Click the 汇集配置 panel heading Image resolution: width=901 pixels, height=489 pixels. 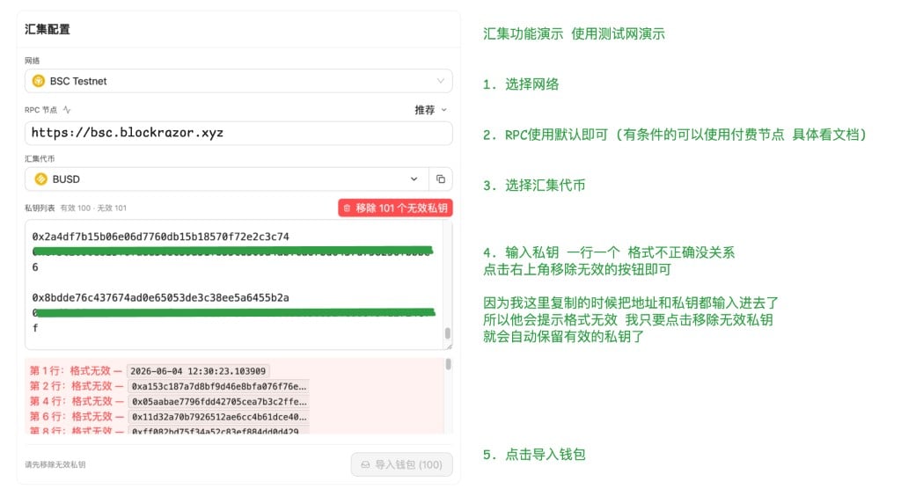(48, 29)
